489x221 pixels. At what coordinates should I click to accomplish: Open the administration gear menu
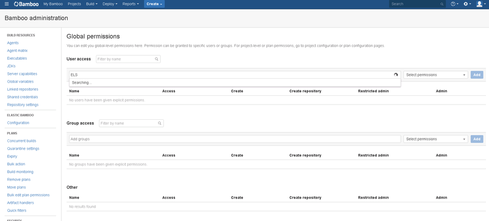(x=467, y=4)
